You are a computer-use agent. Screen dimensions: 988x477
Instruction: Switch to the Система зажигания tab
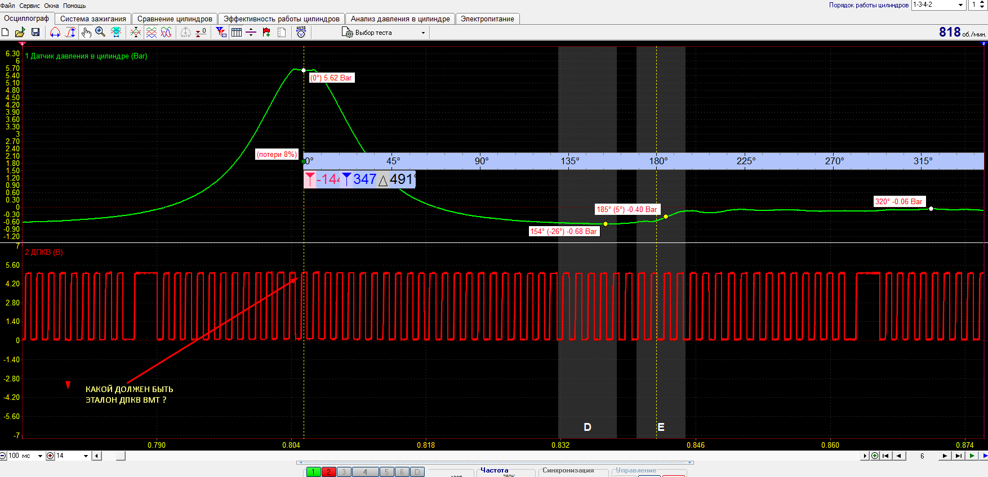(93, 19)
